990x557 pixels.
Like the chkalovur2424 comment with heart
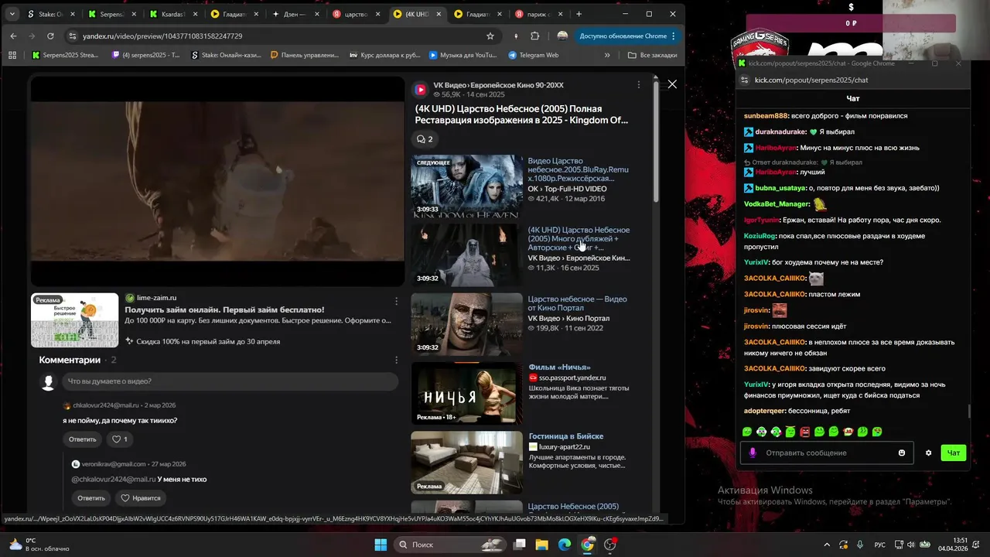pyautogui.click(x=120, y=439)
